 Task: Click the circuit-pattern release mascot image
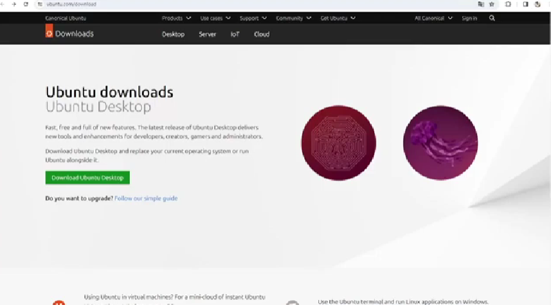pos(338,143)
